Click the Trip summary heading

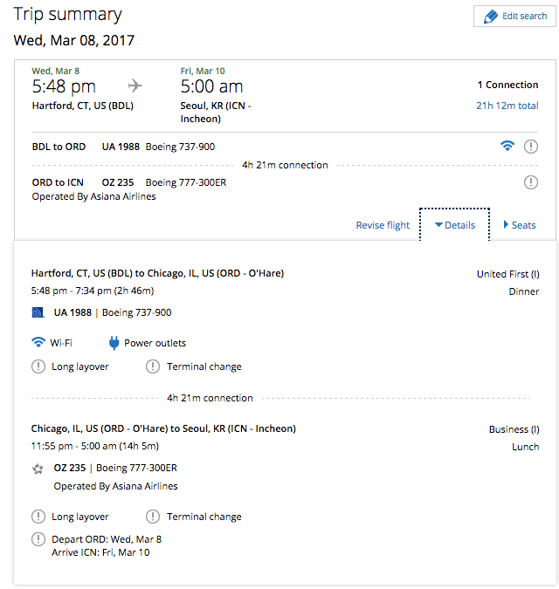click(x=67, y=15)
